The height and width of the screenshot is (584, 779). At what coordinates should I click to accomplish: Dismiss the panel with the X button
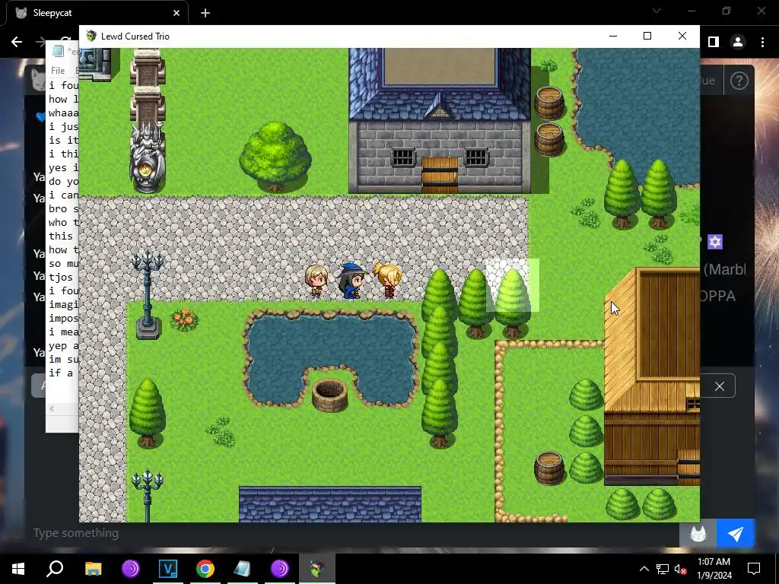[x=720, y=386]
